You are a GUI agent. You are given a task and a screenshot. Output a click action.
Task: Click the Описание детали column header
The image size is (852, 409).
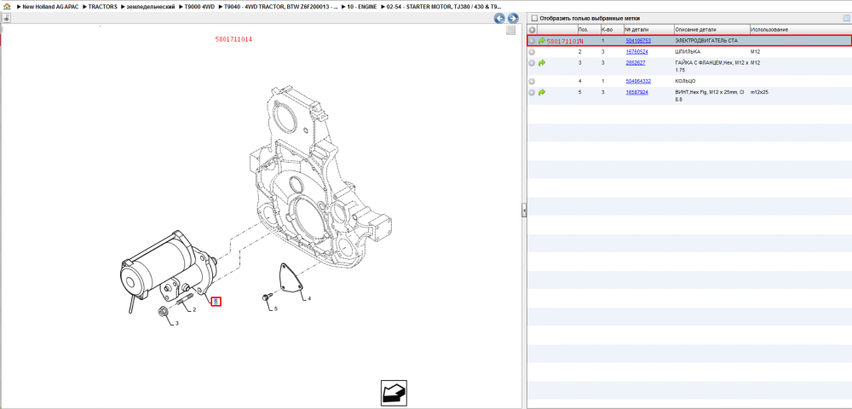[x=711, y=29]
